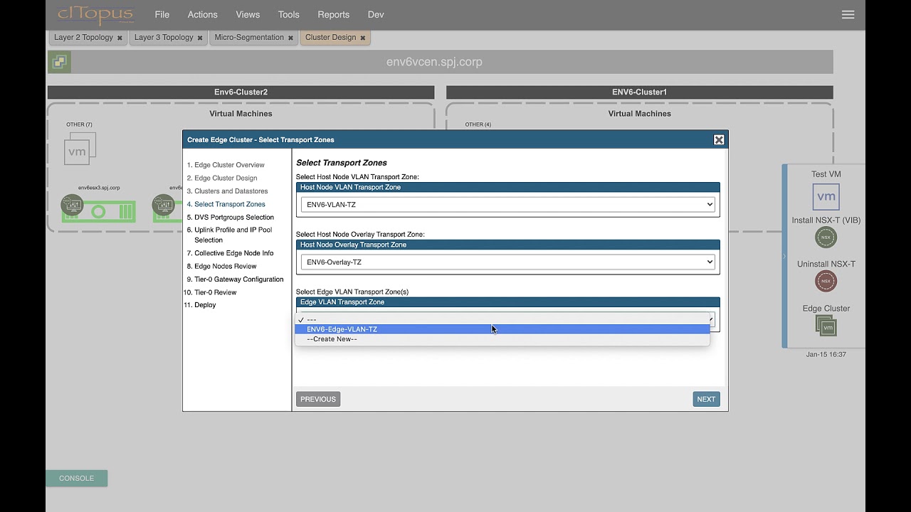The height and width of the screenshot is (512, 911).
Task: Select the --Create New-- option
Action: pos(332,339)
